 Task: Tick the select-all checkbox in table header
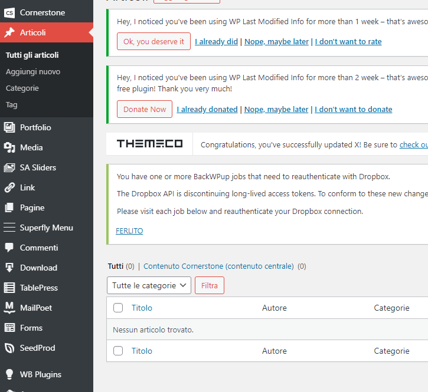tap(118, 308)
